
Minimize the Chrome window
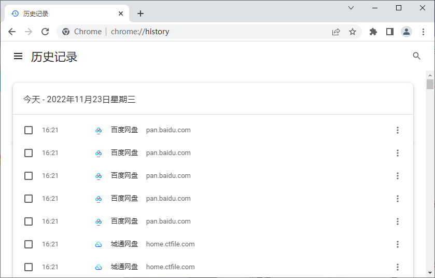[x=375, y=8]
